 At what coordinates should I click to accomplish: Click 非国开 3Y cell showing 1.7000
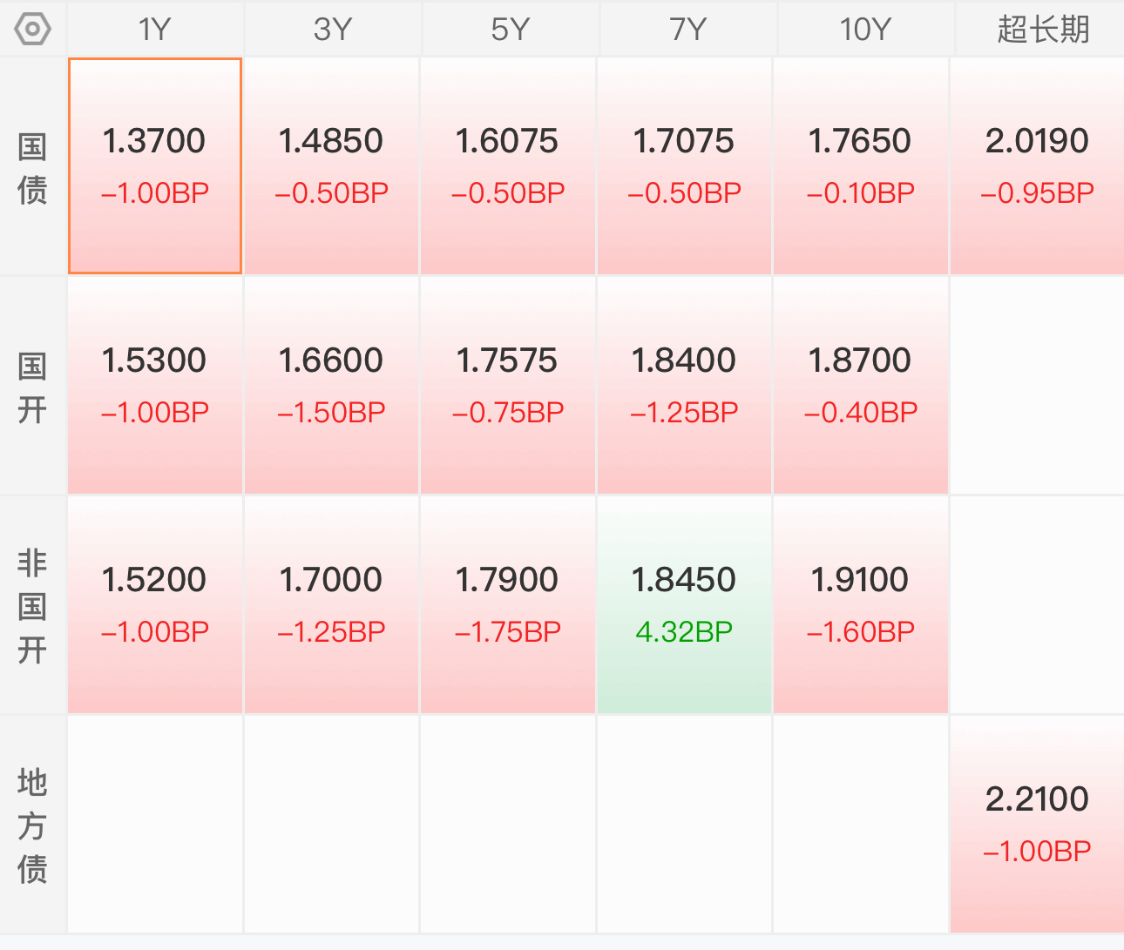331,605
